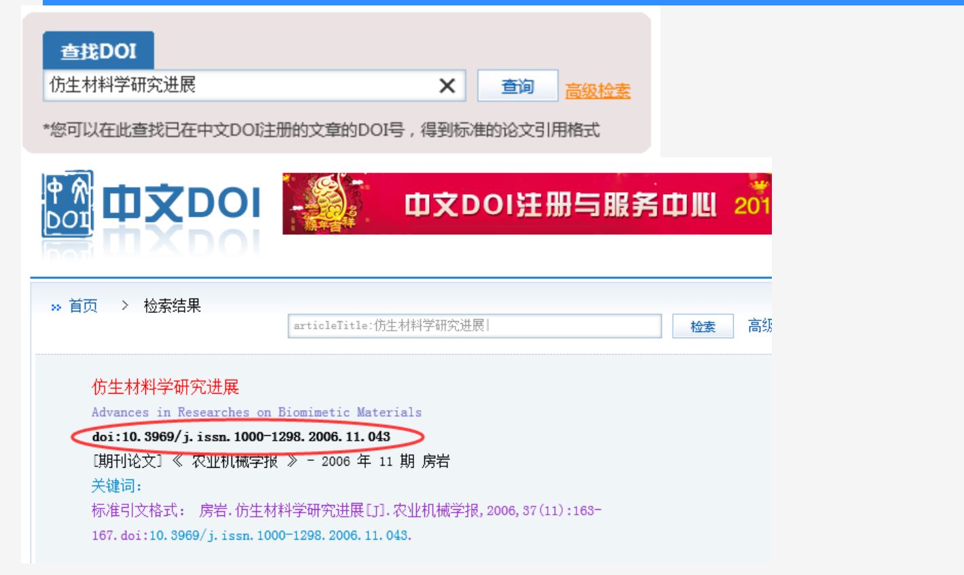
Task: Click the crown icon at the banner's right edge
Action: tap(760, 185)
